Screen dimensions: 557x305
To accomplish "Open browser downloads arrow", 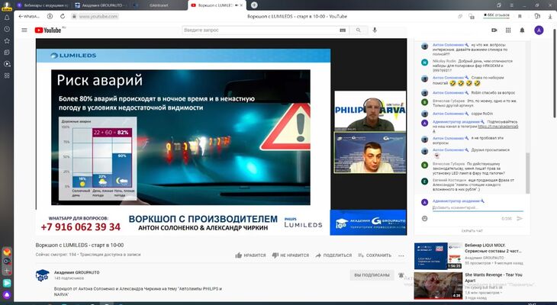I will pyautogui.click(x=549, y=16).
